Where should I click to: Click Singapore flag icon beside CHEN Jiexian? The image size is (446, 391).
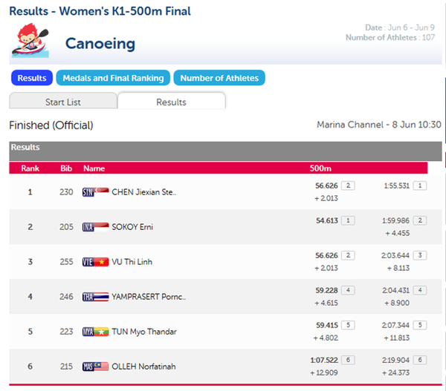[x=96, y=192]
